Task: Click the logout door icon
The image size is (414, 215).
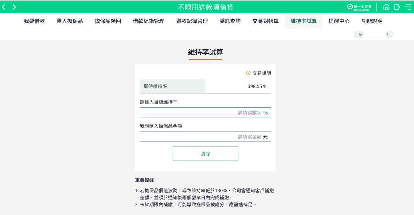Action: pyautogui.click(x=397, y=7)
